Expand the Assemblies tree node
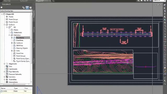 [4, 79]
